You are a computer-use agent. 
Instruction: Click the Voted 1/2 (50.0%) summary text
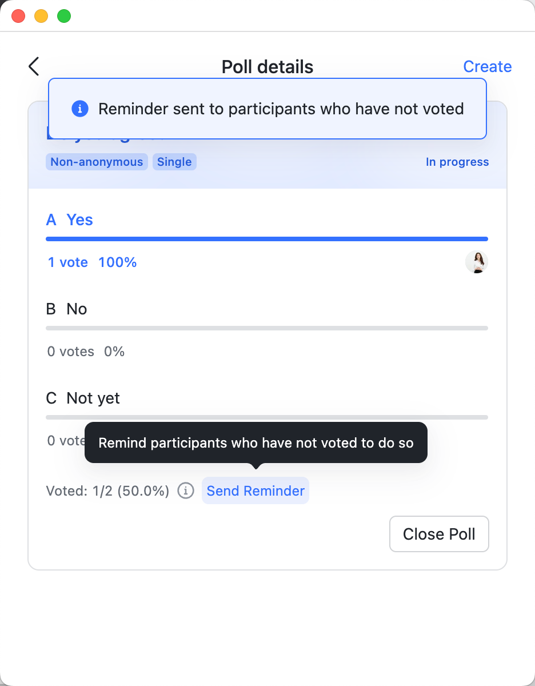coord(107,490)
